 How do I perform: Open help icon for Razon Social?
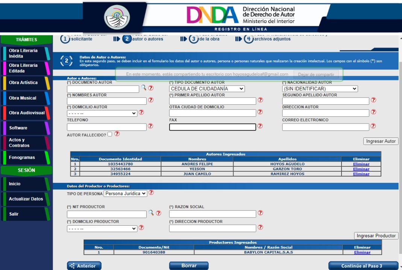(260, 213)
